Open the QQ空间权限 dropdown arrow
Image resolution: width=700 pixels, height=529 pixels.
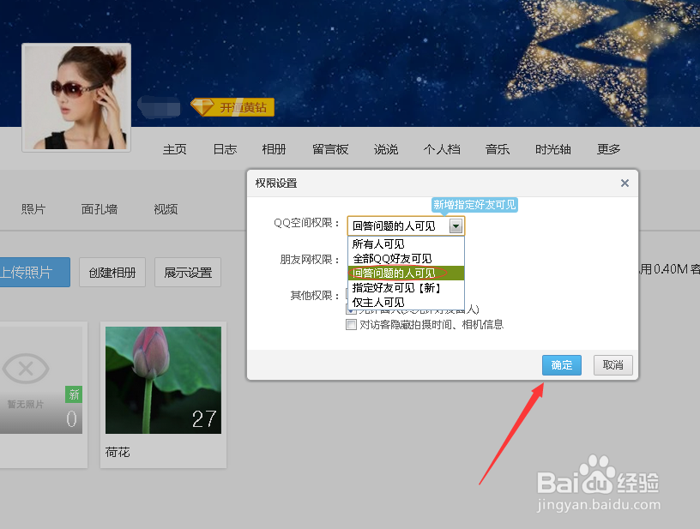[456, 226]
